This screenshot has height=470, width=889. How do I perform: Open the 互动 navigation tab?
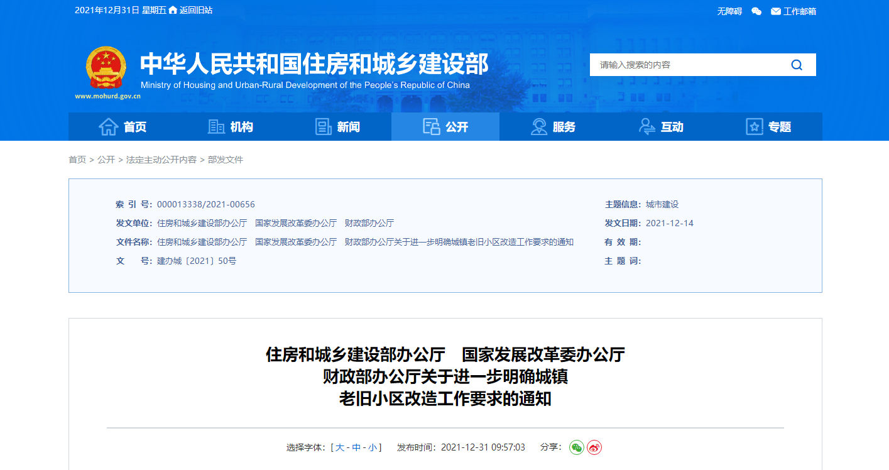661,127
